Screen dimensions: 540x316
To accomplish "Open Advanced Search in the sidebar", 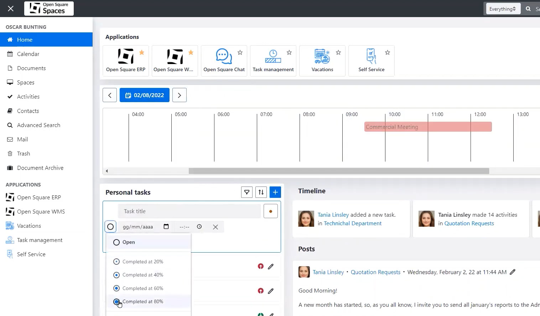I will tap(46, 125).
